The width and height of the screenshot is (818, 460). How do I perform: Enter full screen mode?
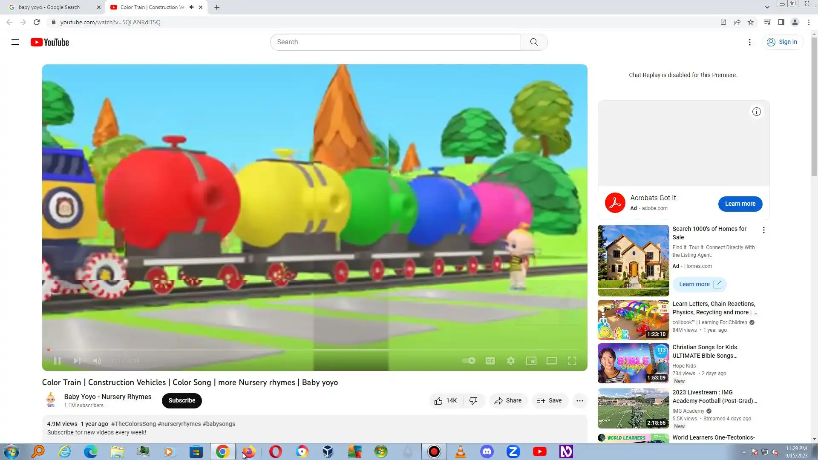[x=572, y=361]
